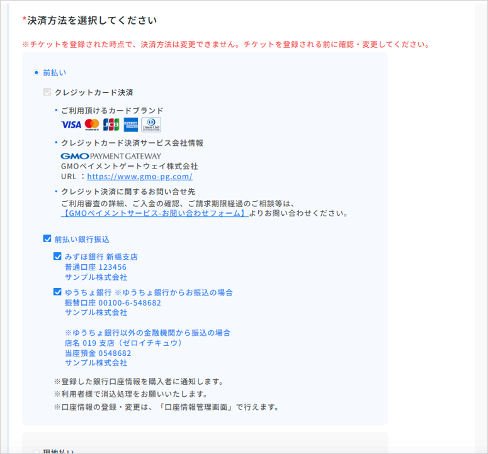Click the American Express card logo
The image size is (488, 454).
coord(131,125)
